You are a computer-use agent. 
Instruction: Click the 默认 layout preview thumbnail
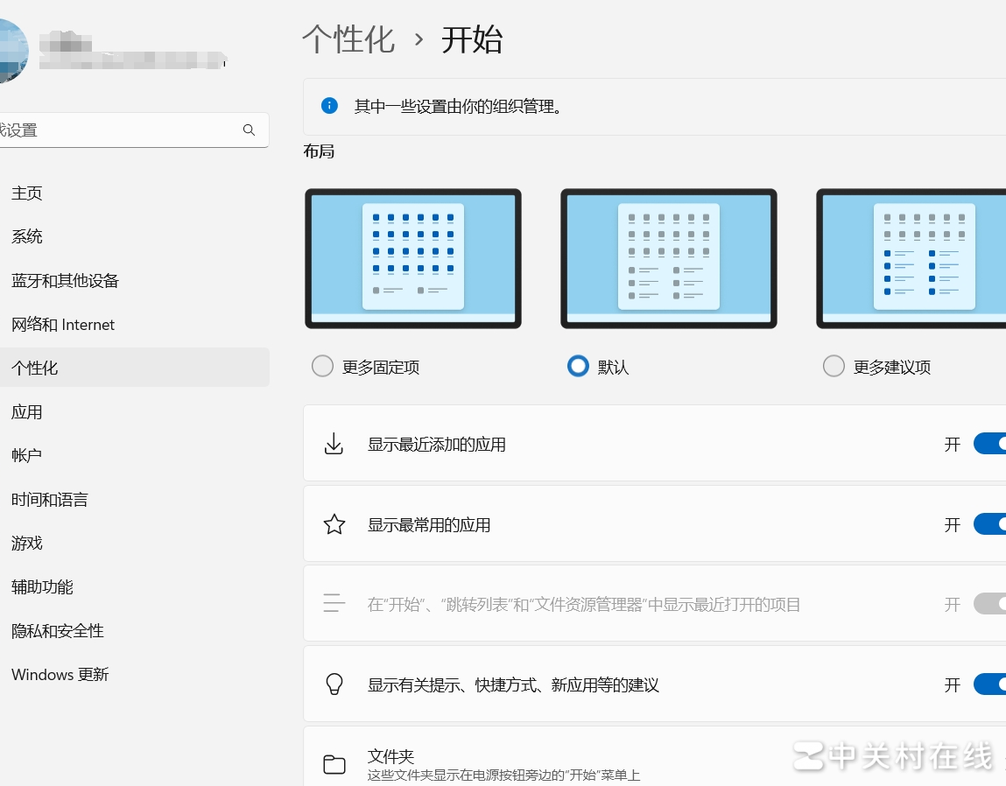click(x=668, y=258)
